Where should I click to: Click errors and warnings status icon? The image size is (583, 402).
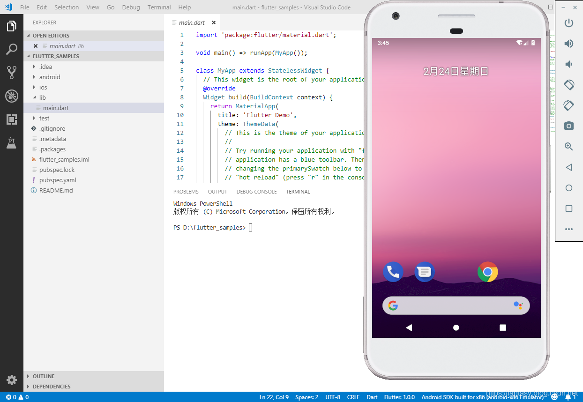17,397
